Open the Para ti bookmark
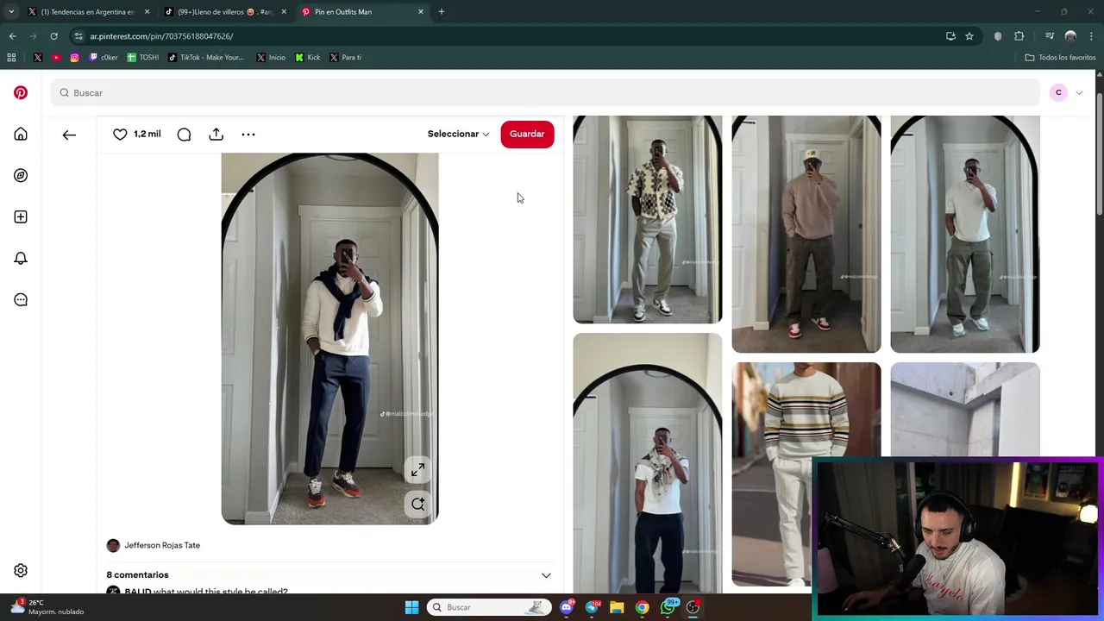Viewport: 1104px width, 621px height. pyautogui.click(x=346, y=57)
